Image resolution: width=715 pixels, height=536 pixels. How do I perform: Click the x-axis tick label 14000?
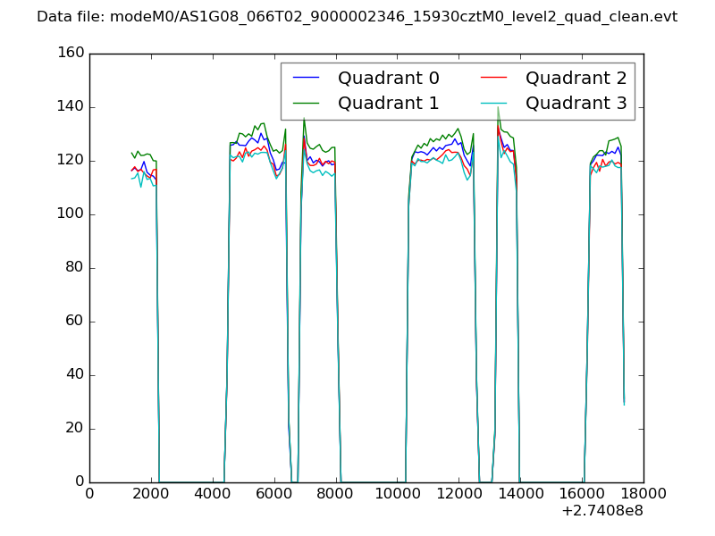521,494
